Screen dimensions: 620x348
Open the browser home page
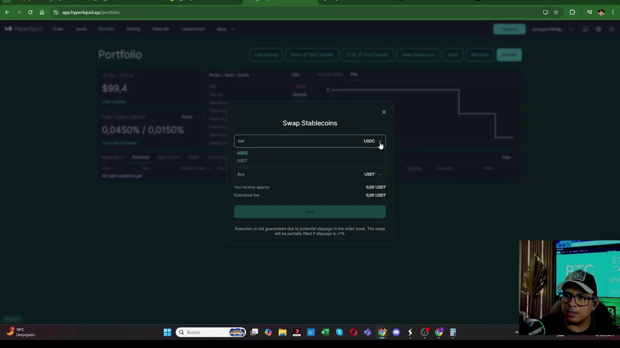(x=42, y=12)
